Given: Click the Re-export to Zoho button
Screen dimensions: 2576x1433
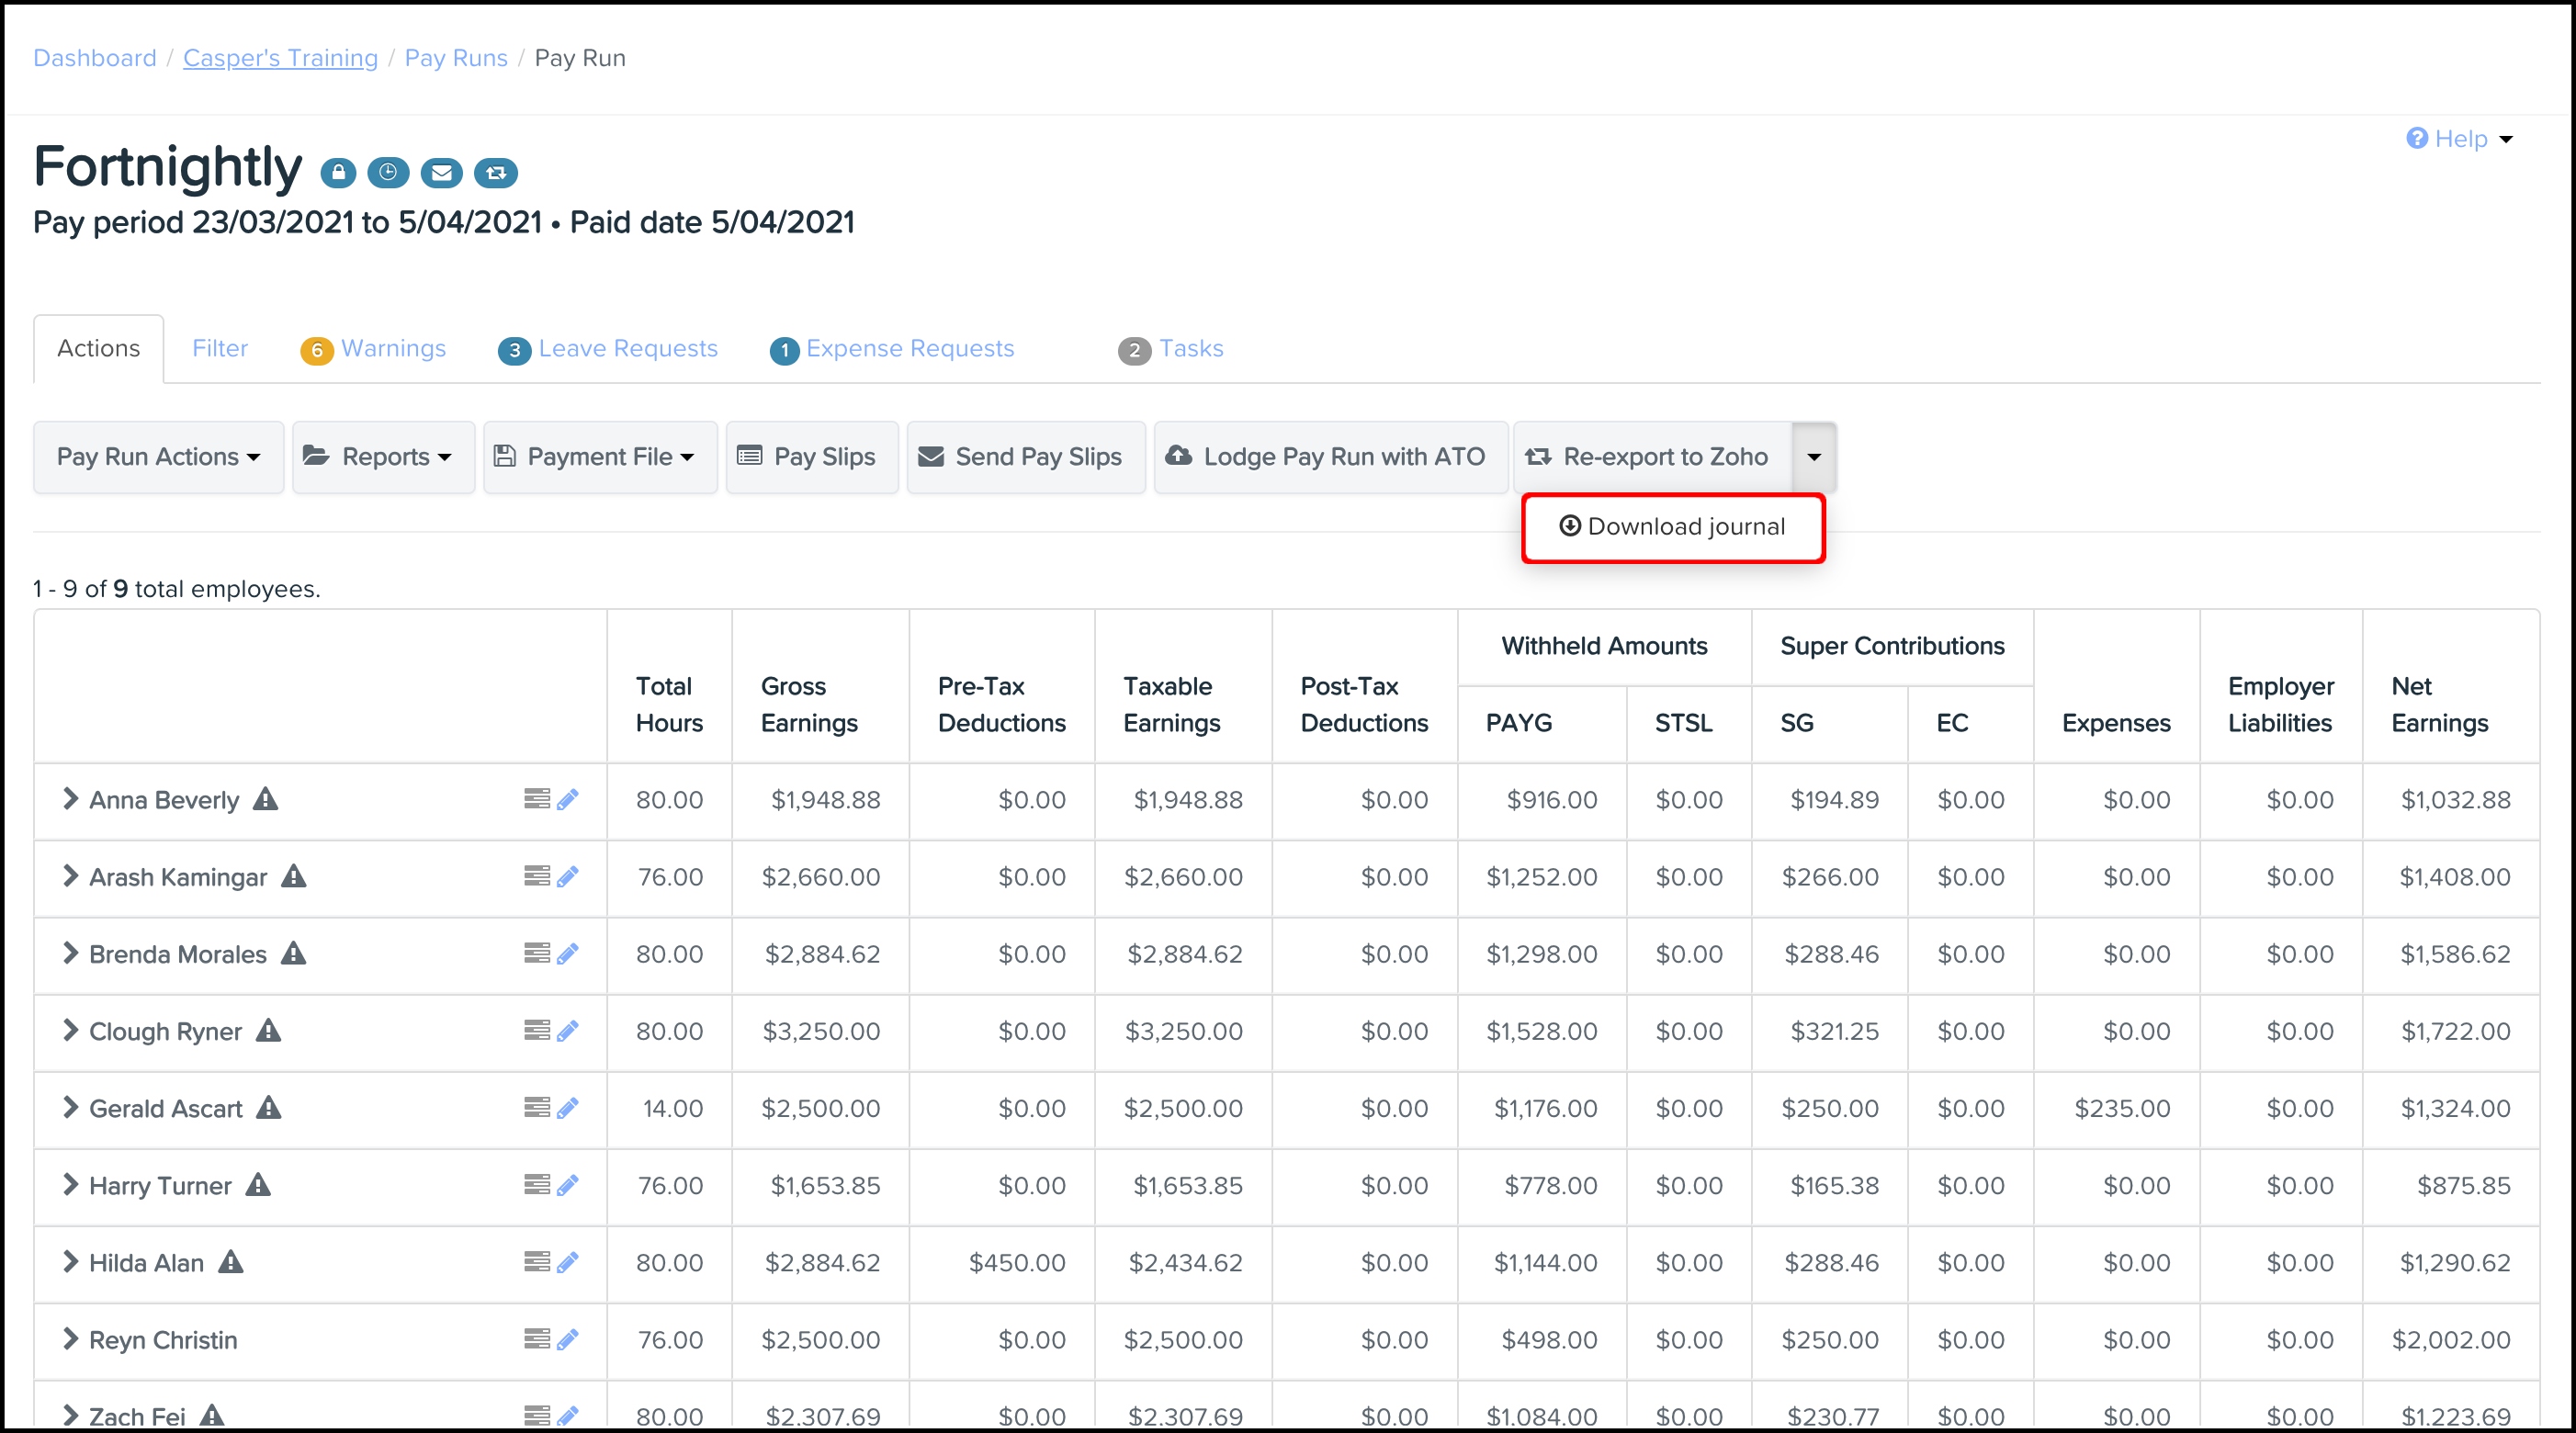Looking at the screenshot, I should point(1654,457).
